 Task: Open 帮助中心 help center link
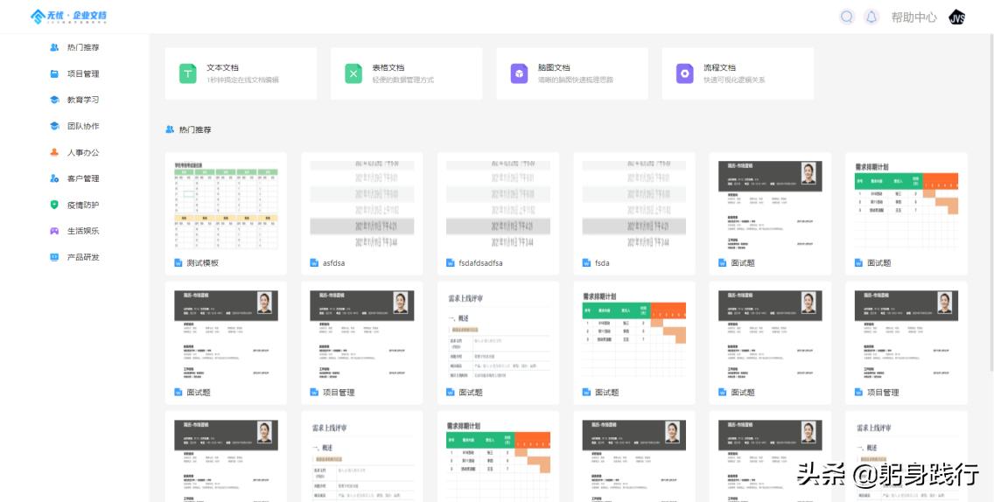913,17
